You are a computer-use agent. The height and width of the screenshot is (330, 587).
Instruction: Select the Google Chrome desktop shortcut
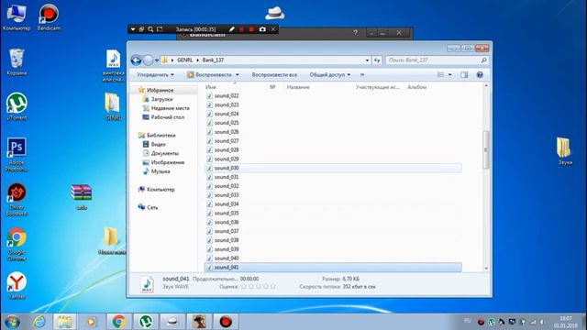(x=17, y=245)
